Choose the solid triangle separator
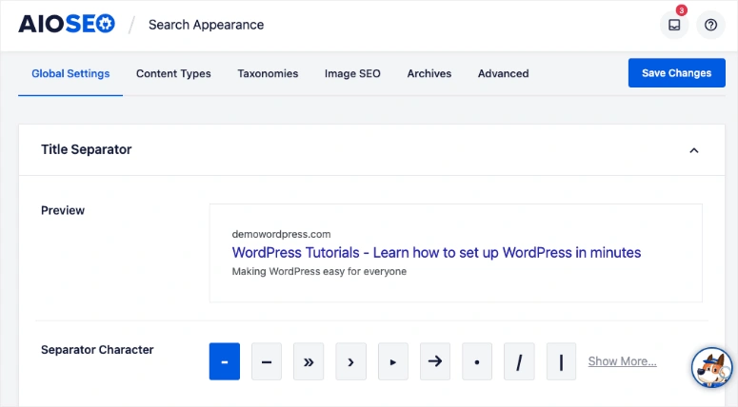The image size is (738, 407). click(x=393, y=361)
